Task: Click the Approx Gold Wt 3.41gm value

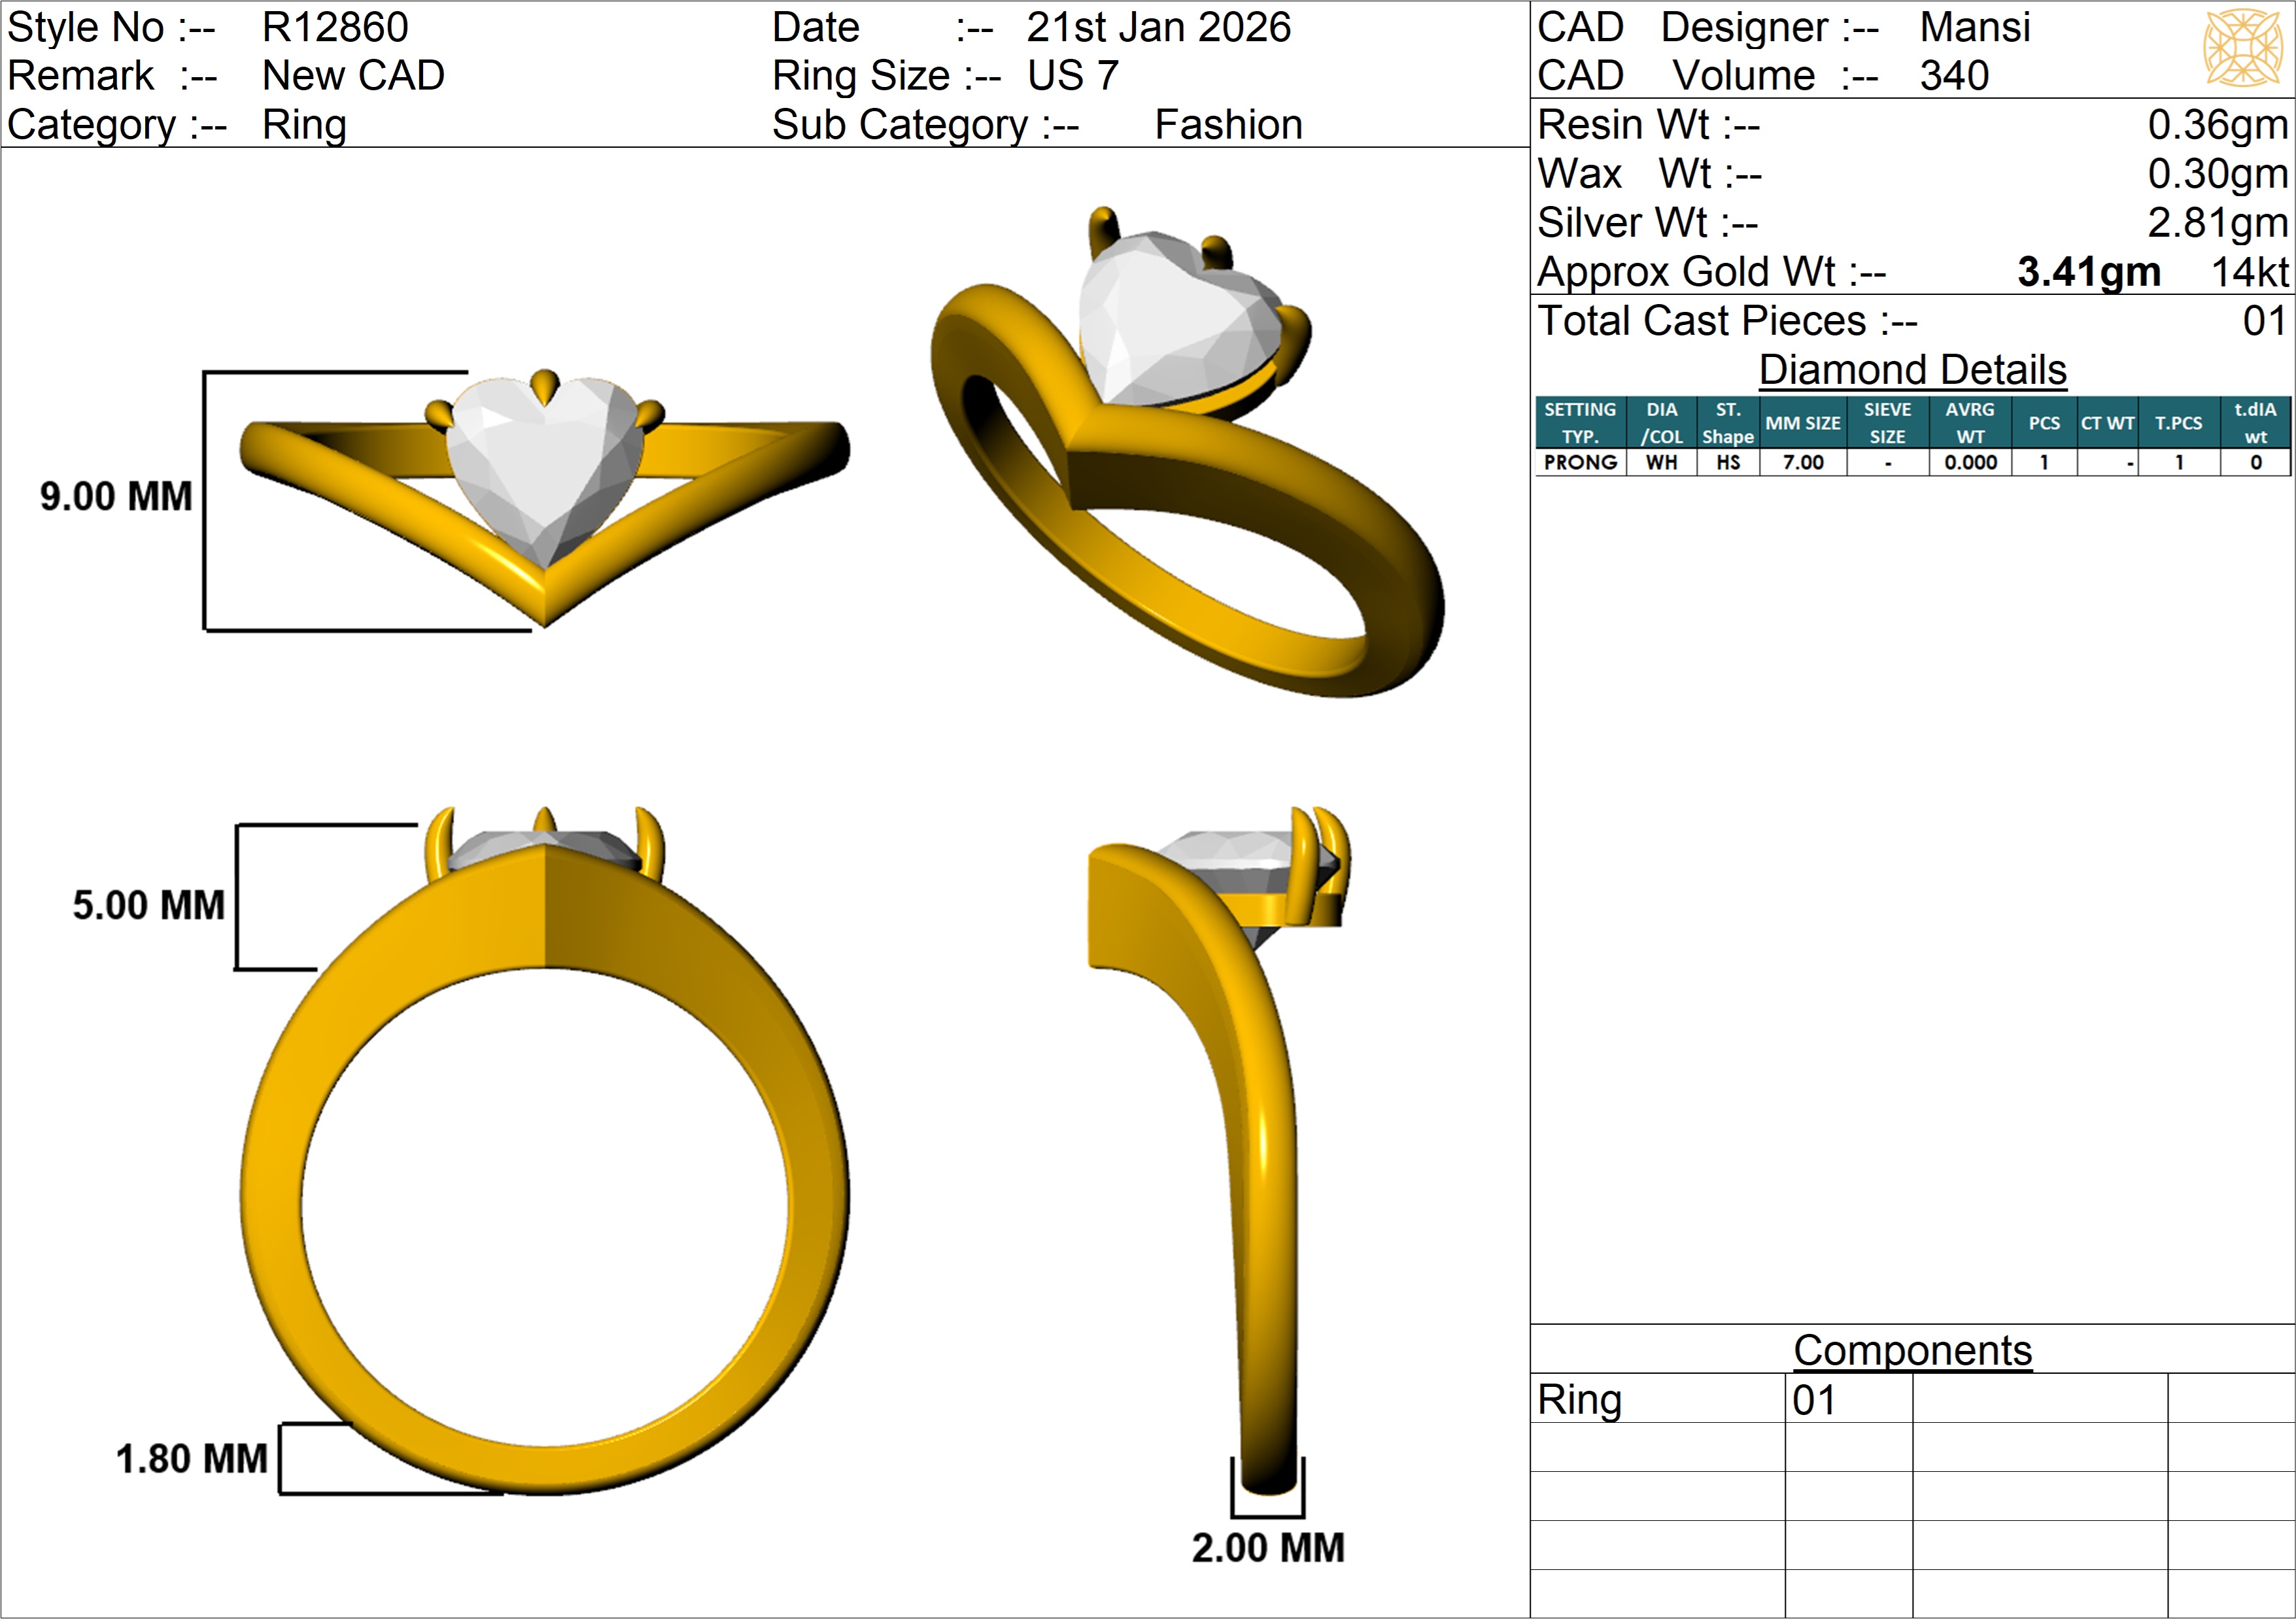Action: click(x=2088, y=272)
